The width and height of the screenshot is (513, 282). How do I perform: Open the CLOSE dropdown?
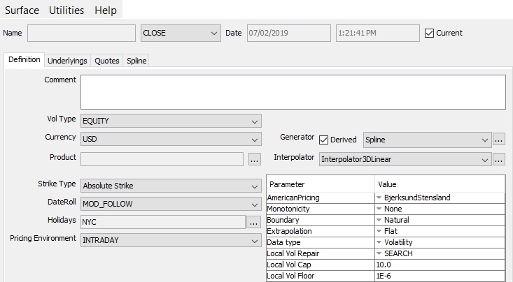coord(181,33)
